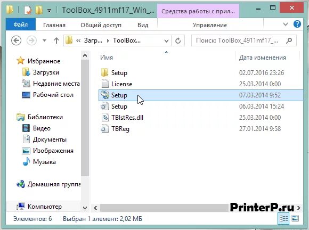Click the navigation pane vertical scrollbar thumb

click(x=85, y=118)
